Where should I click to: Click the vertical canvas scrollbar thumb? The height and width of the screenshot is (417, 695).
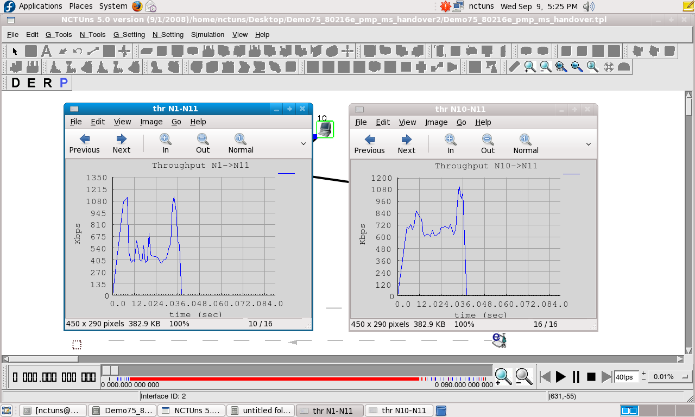click(689, 106)
